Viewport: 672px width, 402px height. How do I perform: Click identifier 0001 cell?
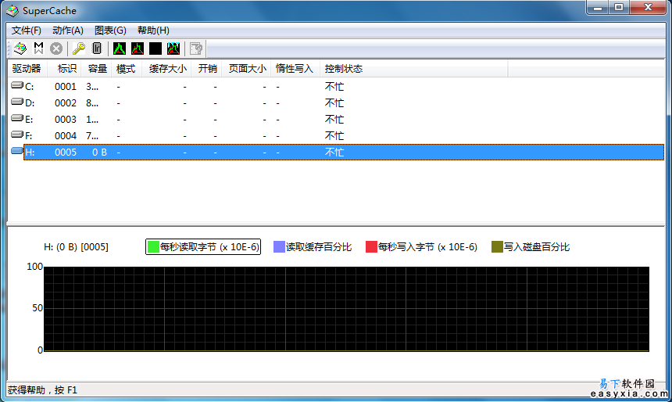(66, 87)
